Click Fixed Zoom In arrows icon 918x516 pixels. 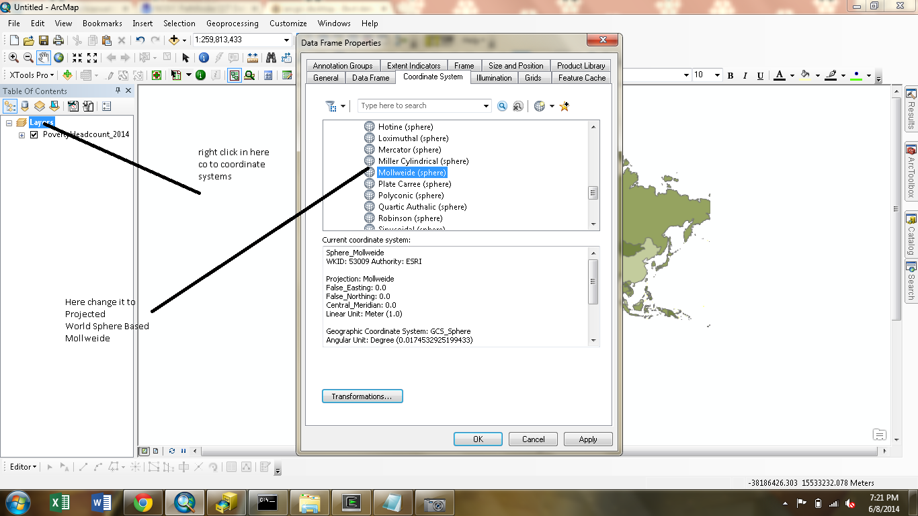pos(77,58)
